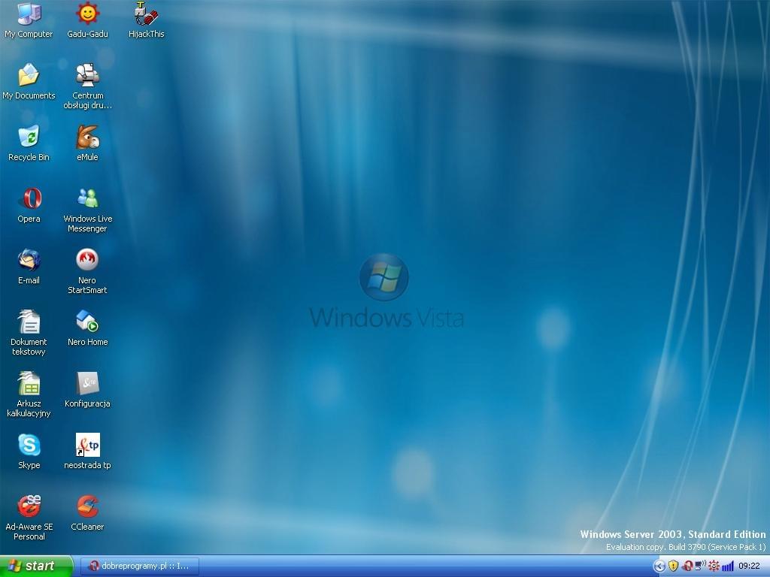Click the Nero Home icon
This screenshot has height=577, width=770.
(87, 322)
